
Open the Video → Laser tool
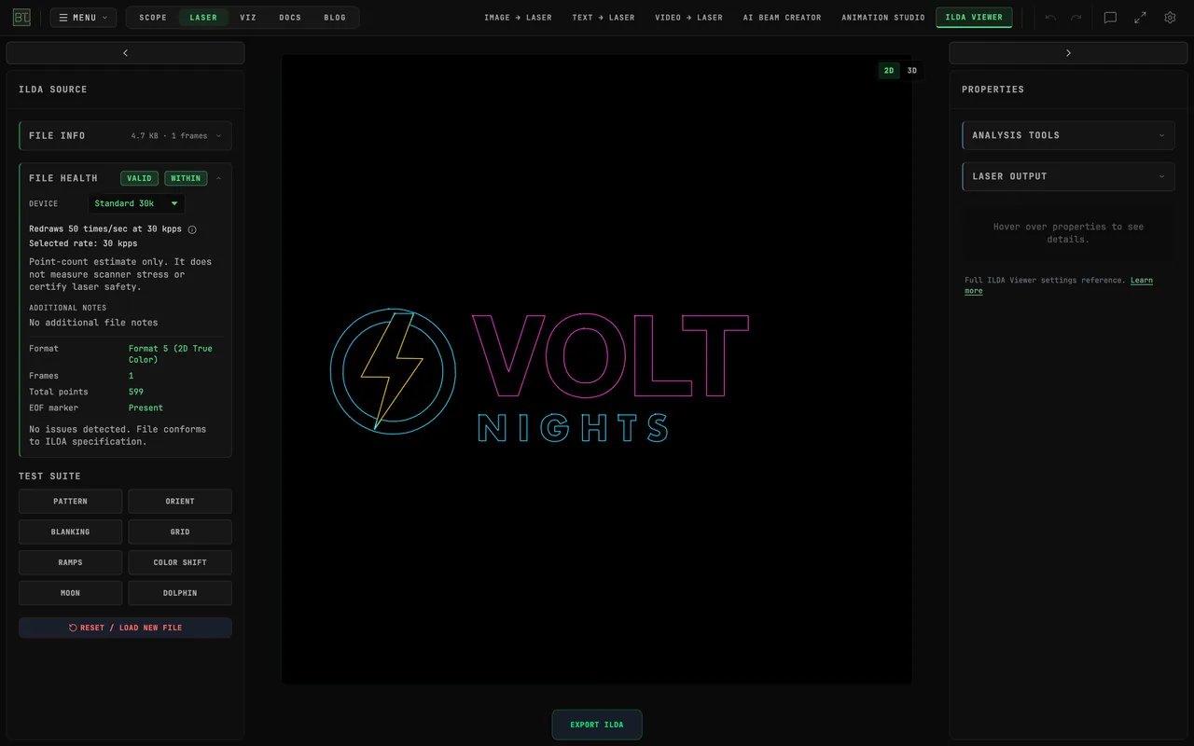pyautogui.click(x=688, y=18)
